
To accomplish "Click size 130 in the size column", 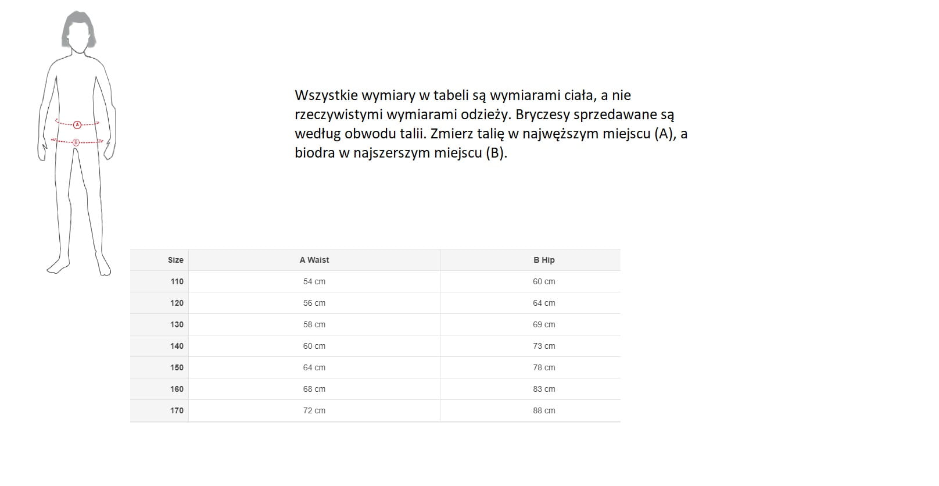I will coord(177,324).
